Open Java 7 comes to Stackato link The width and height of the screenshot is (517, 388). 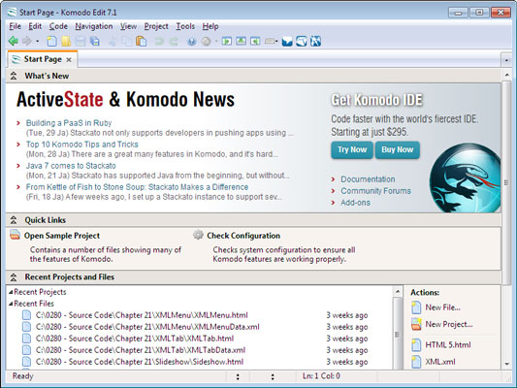(x=71, y=166)
